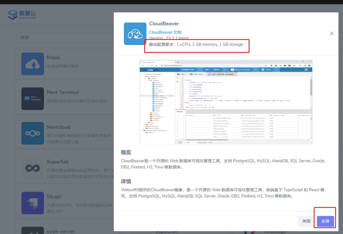
Task: Click the 关闭 button
Action: click(x=306, y=221)
